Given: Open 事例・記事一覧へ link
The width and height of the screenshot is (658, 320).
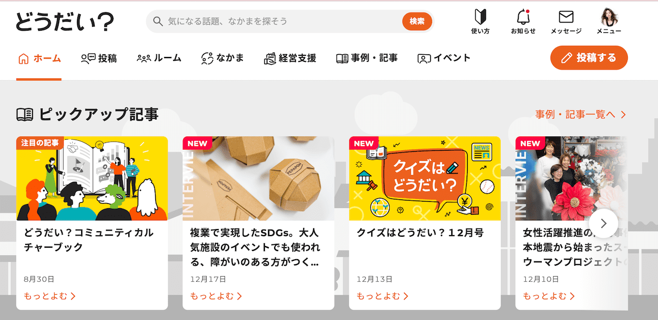Looking at the screenshot, I should click(x=581, y=115).
